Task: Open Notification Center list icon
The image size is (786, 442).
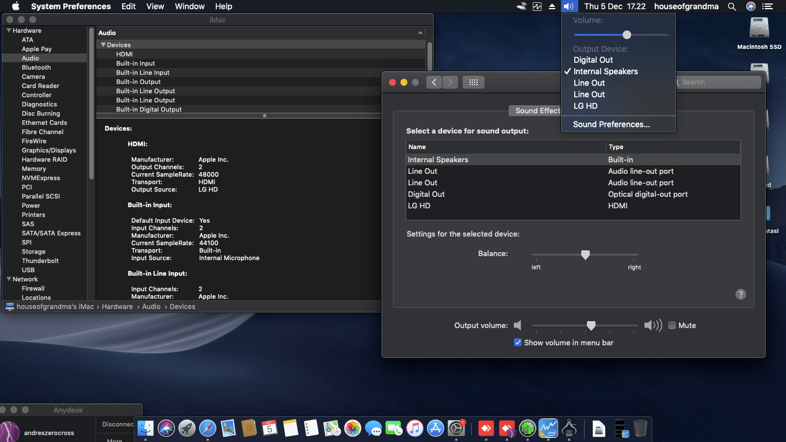Action: coord(767,6)
